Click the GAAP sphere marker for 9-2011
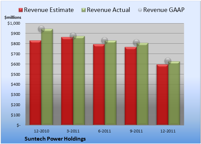Viewport: 201px width, 144px height. [136, 43]
